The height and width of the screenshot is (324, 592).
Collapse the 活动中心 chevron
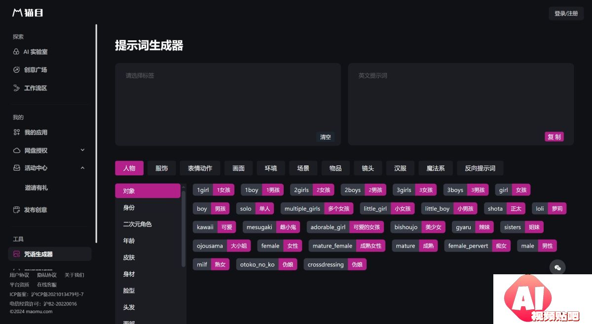(82, 168)
